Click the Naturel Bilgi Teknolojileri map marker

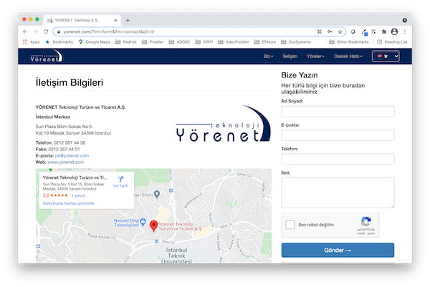(143, 222)
